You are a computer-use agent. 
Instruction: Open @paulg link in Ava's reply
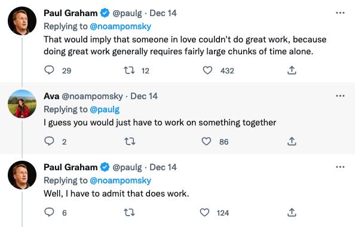tap(105, 109)
